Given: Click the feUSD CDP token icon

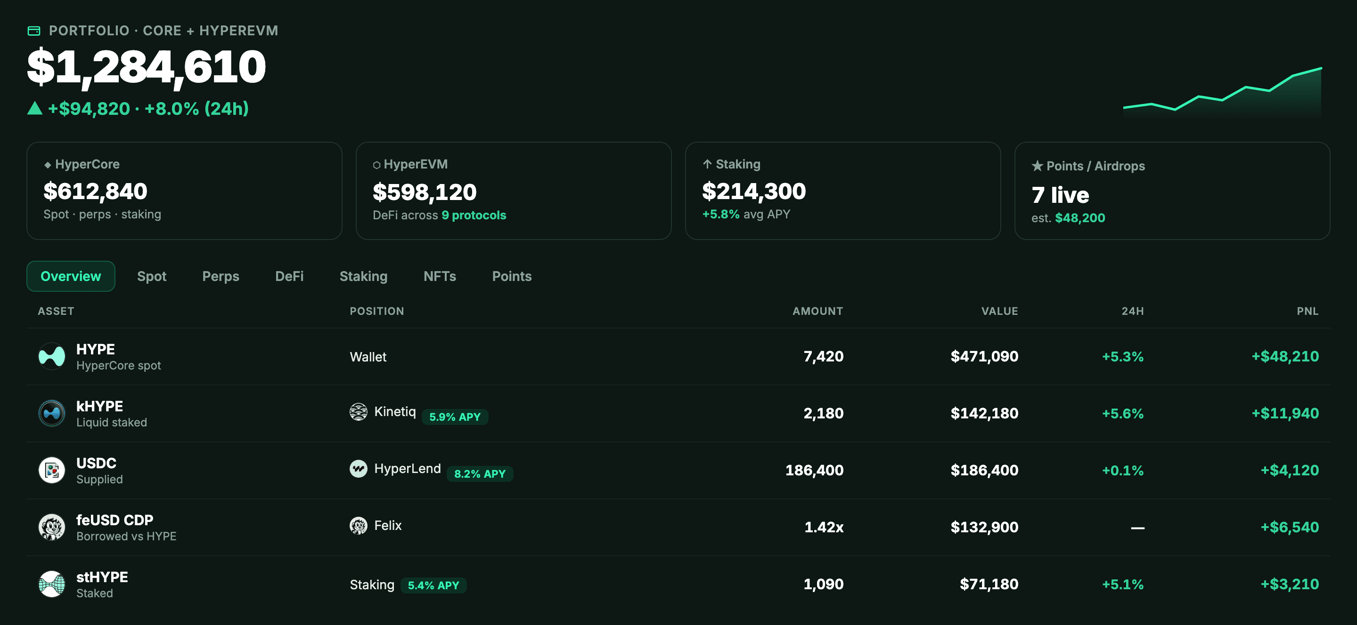Looking at the screenshot, I should (52, 527).
